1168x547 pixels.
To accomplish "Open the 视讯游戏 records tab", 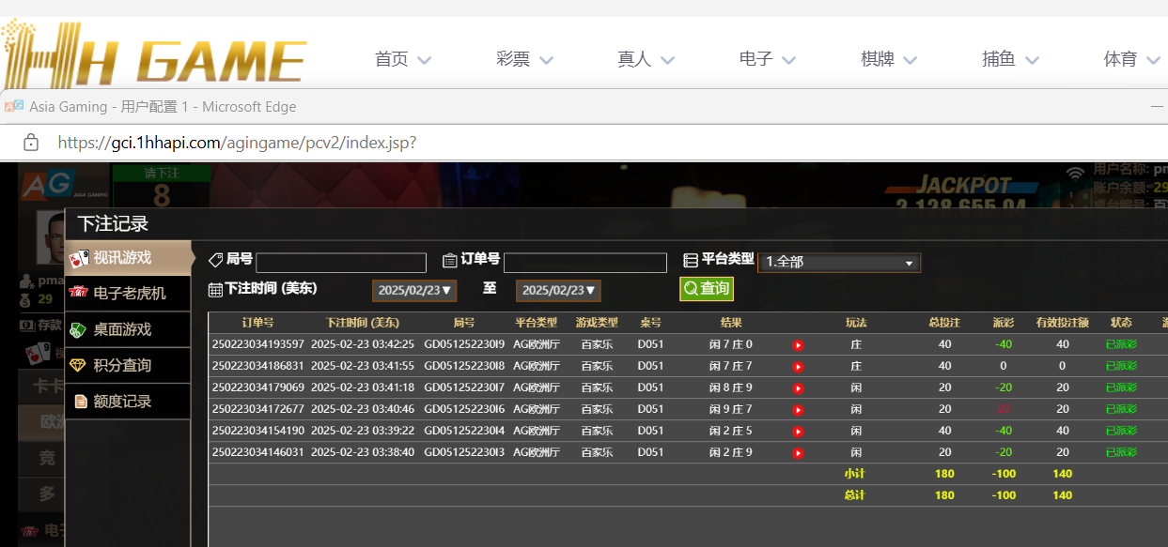I will [128, 257].
